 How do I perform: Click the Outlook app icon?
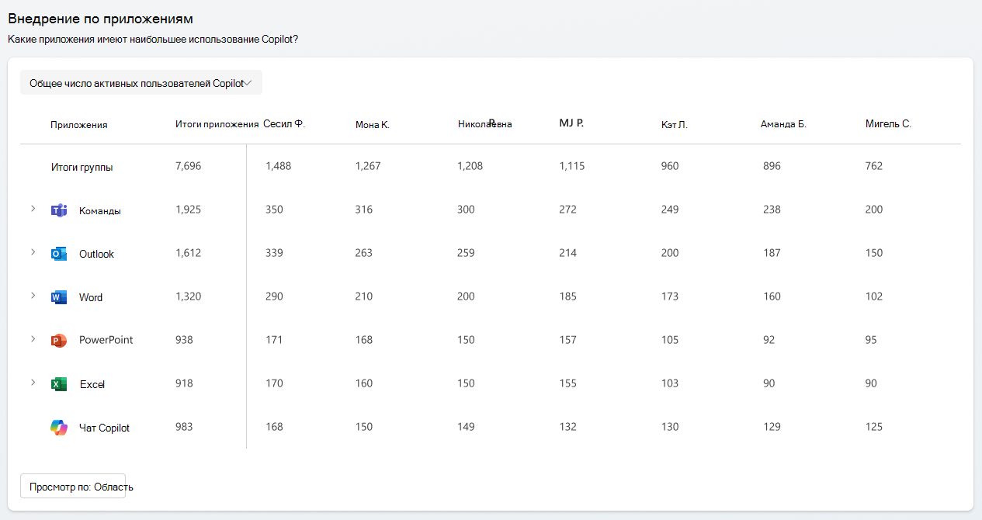pos(59,254)
